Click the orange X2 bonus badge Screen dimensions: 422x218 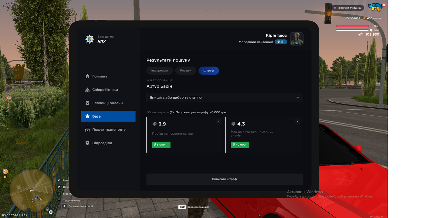coord(384,5)
